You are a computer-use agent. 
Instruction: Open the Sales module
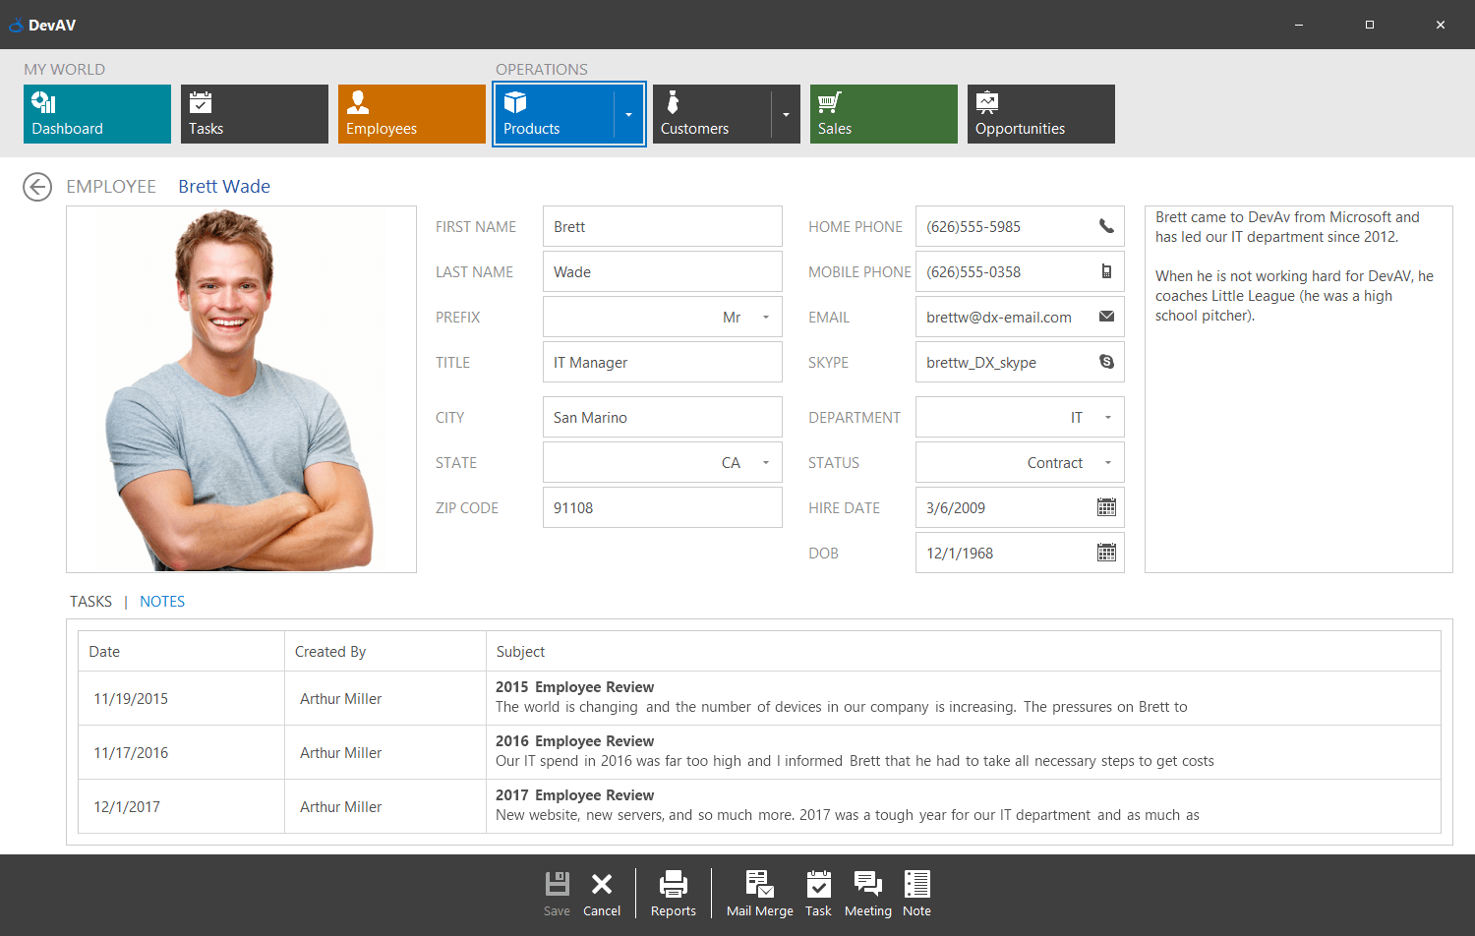[882, 113]
